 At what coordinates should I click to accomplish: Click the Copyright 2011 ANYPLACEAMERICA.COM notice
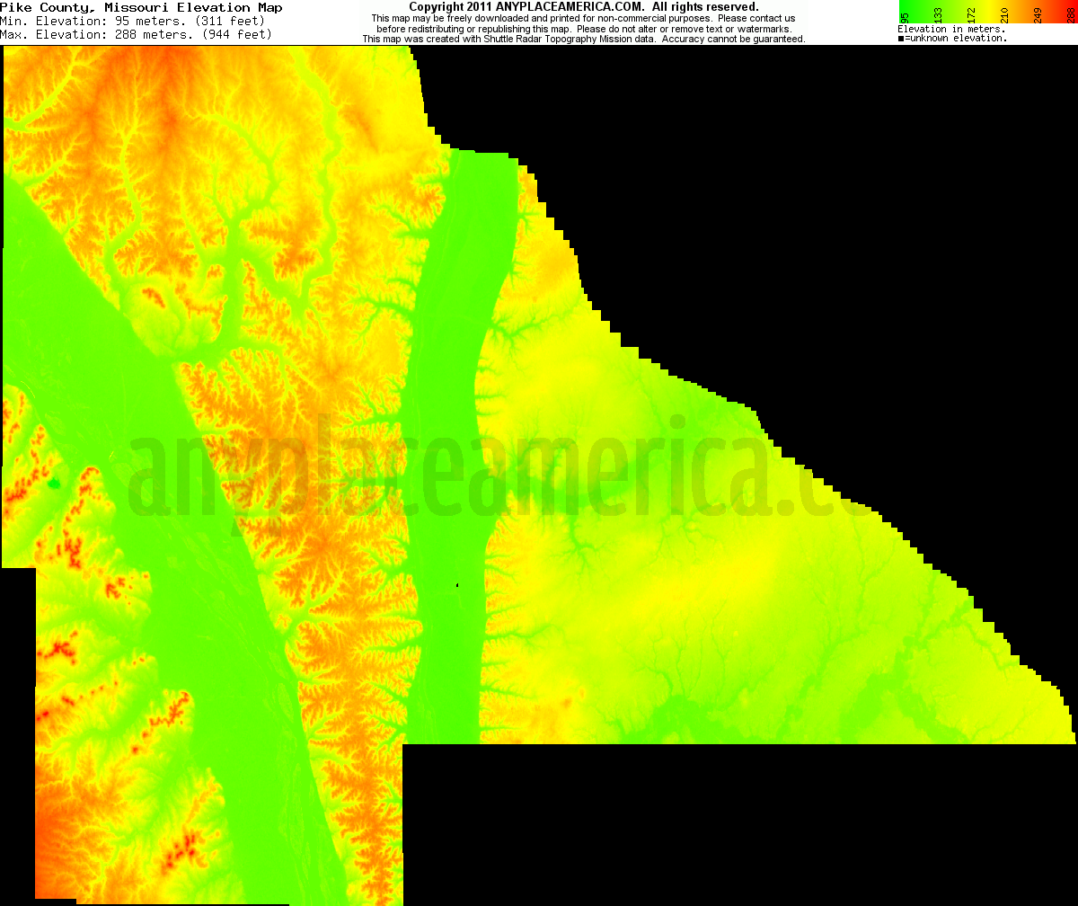coord(584,6)
